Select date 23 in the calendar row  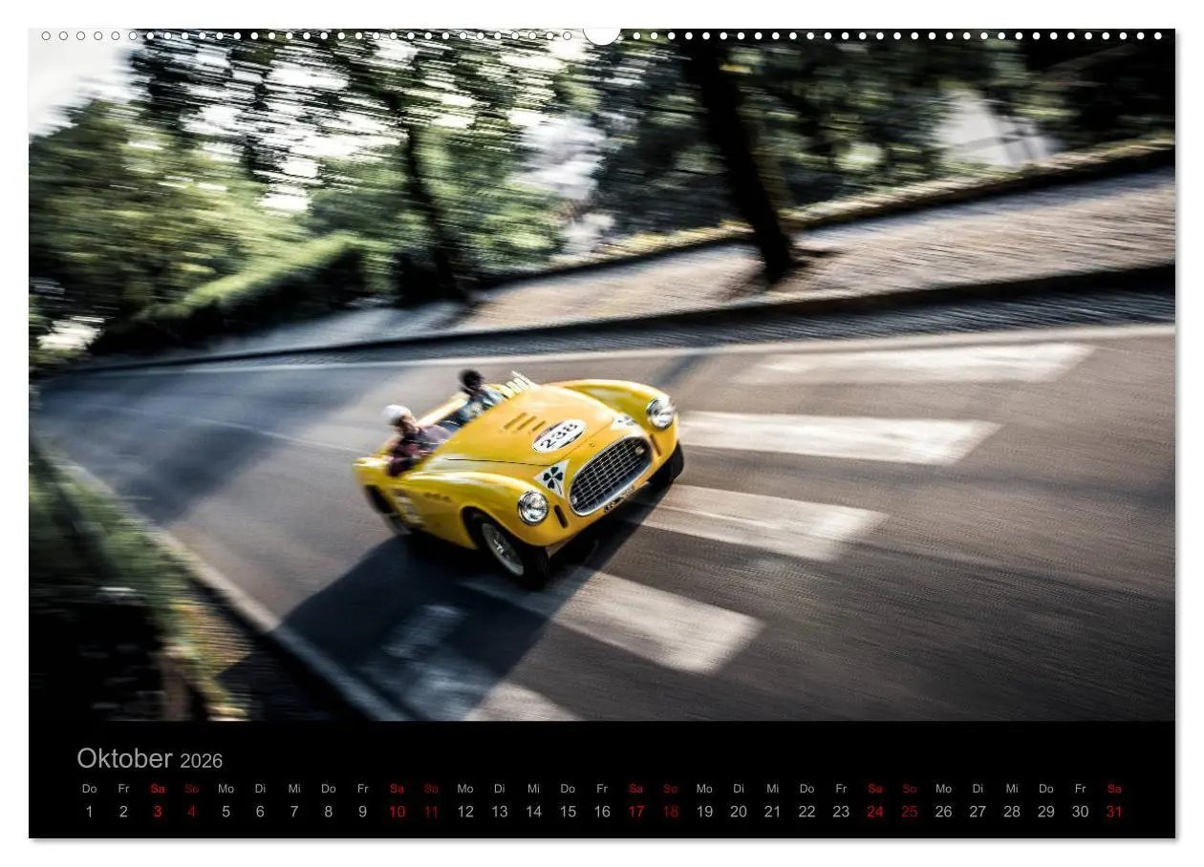(841, 812)
